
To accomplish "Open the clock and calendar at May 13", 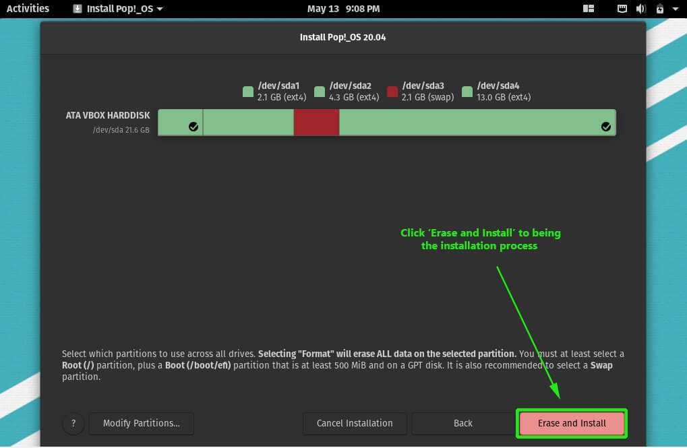I will coord(344,9).
